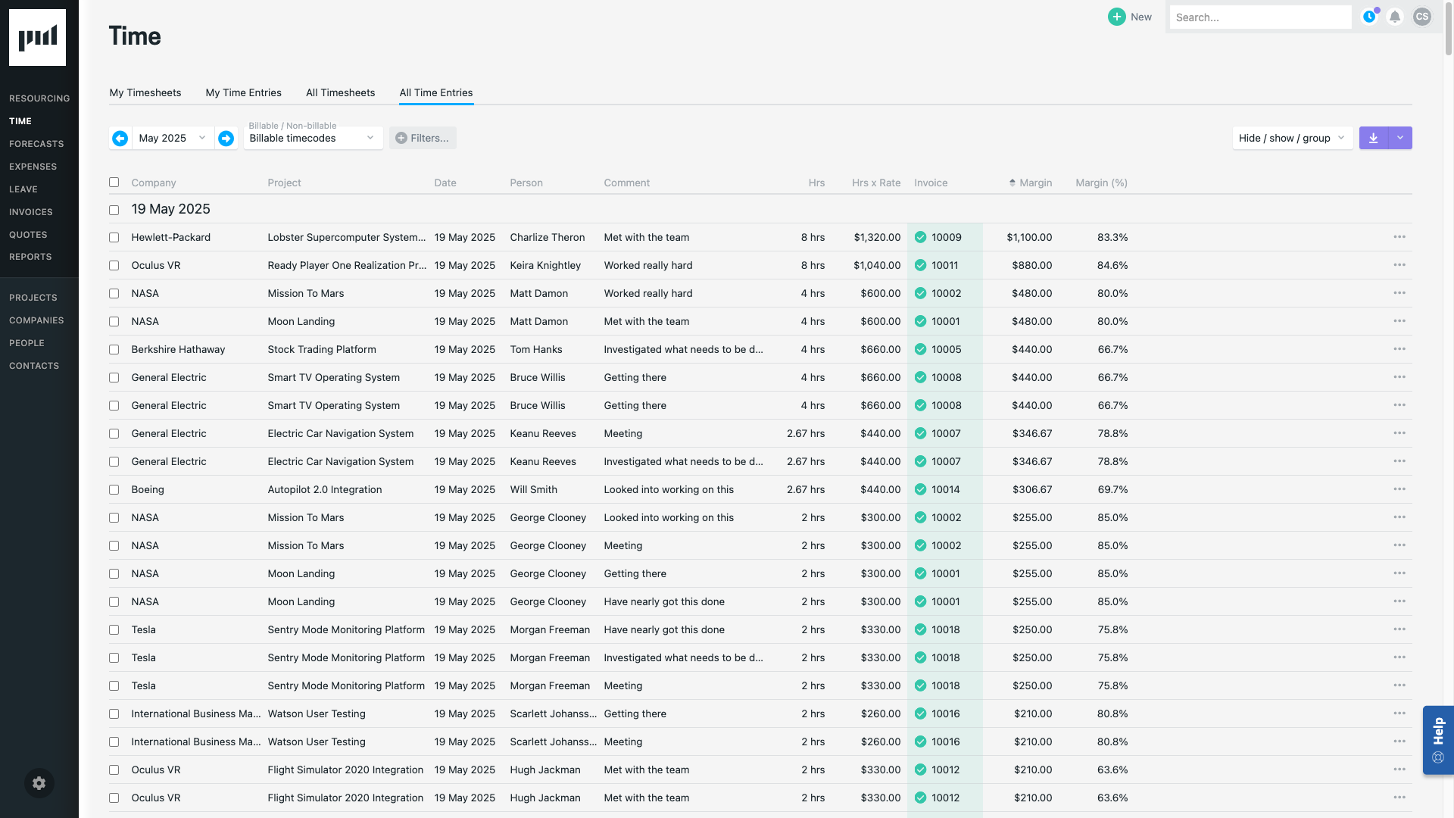Open Stock Trading Platform project
The width and height of the screenshot is (1454, 818).
coord(321,349)
